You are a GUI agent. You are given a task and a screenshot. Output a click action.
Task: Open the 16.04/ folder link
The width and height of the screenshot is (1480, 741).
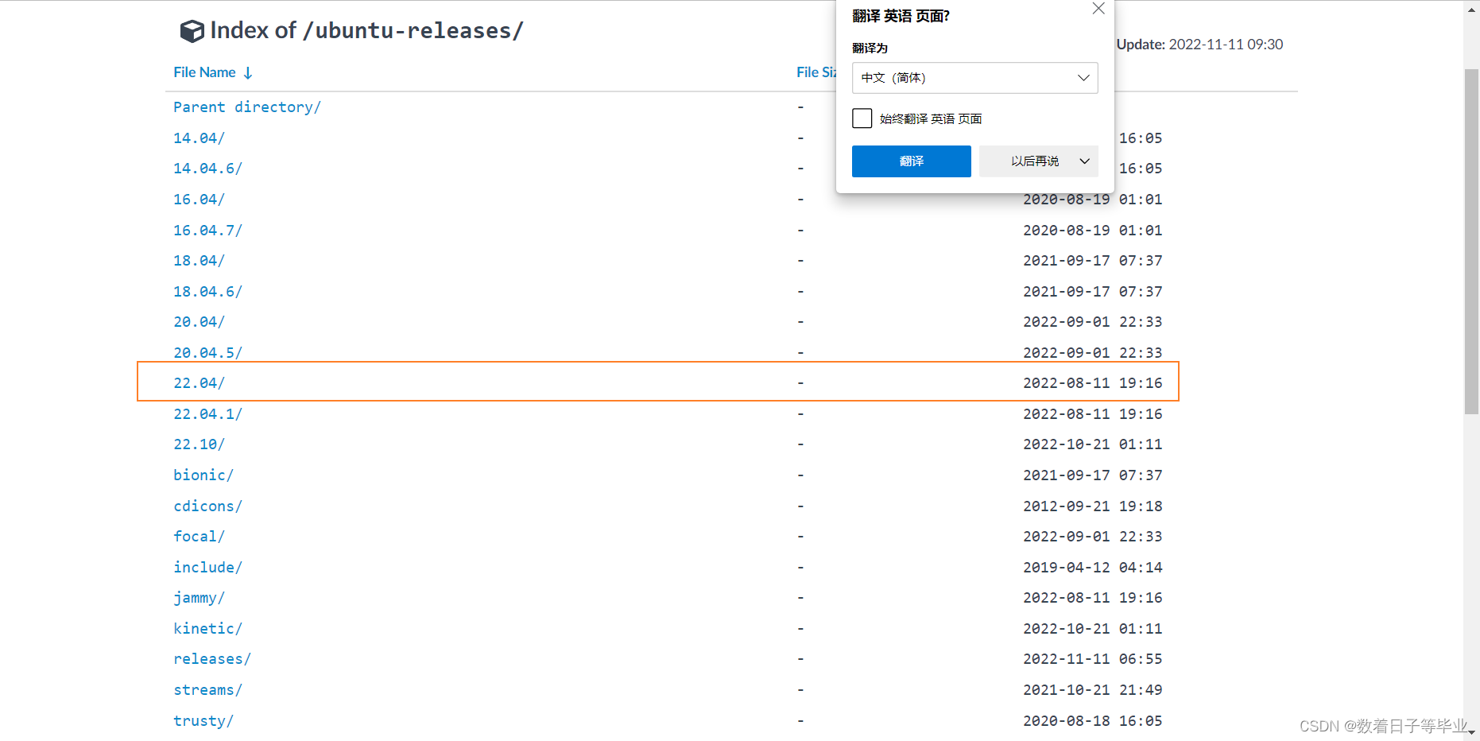pos(199,200)
